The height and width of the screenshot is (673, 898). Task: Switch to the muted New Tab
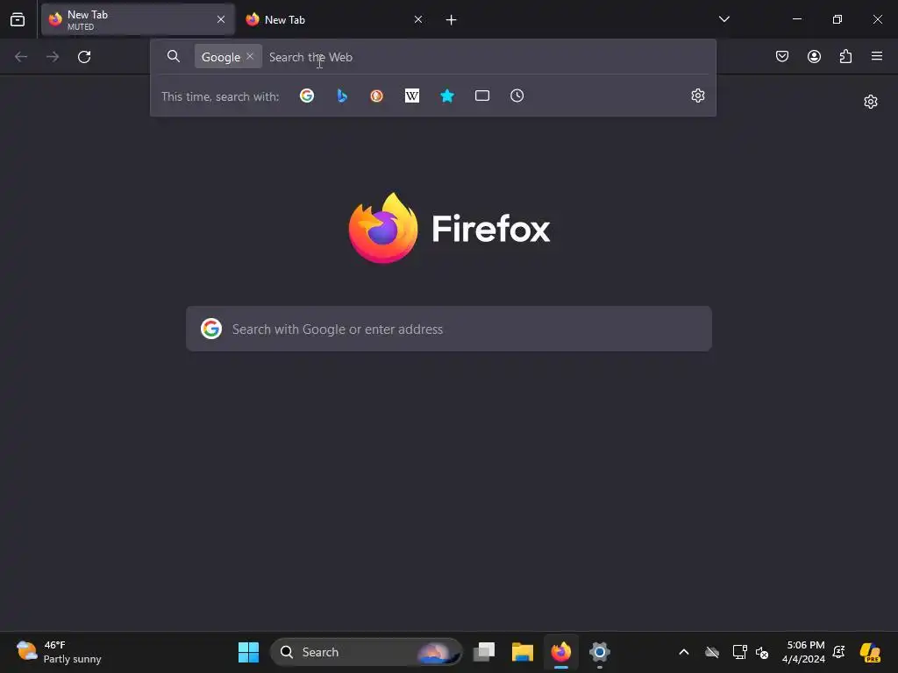coord(138,19)
